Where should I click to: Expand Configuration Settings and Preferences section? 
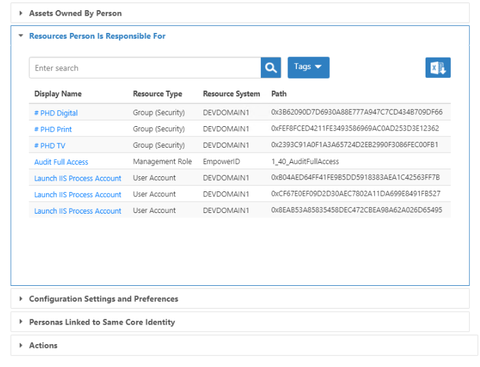tap(103, 299)
